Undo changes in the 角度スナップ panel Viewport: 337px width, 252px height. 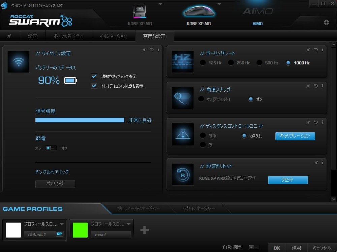pos(316,86)
